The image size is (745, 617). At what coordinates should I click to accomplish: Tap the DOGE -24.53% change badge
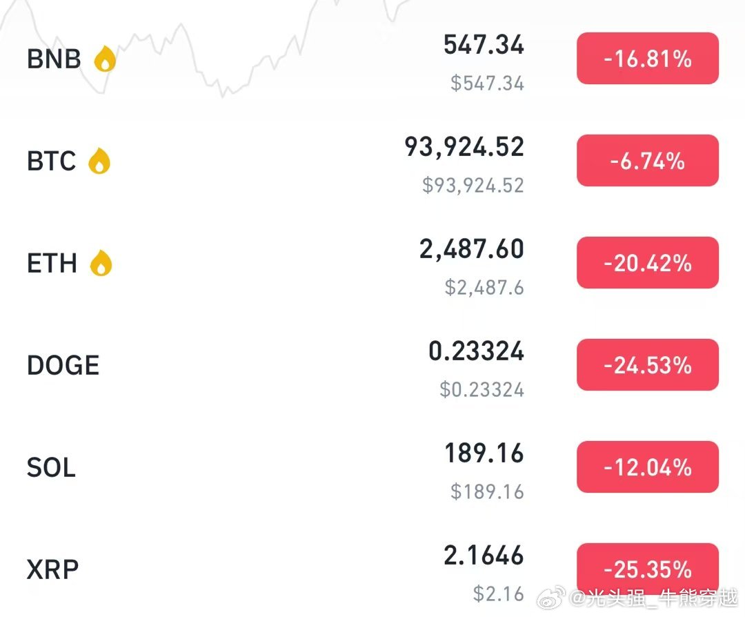[x=648, y=365]
